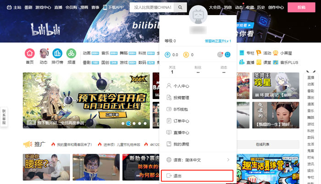Click the coin balance 0.0 icon

[x=167, y=55]
